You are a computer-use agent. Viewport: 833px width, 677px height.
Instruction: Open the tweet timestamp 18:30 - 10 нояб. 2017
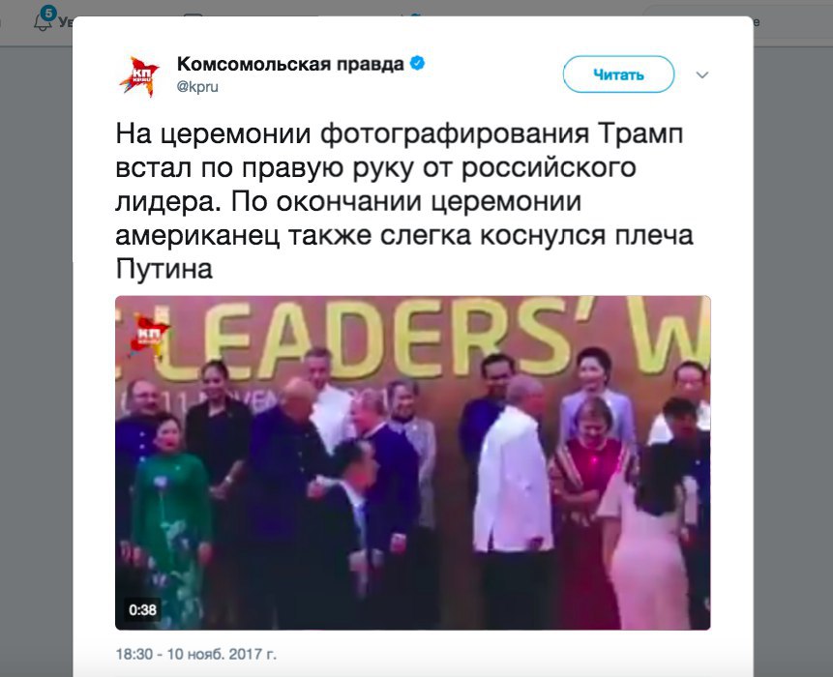(x=196, y=654)
